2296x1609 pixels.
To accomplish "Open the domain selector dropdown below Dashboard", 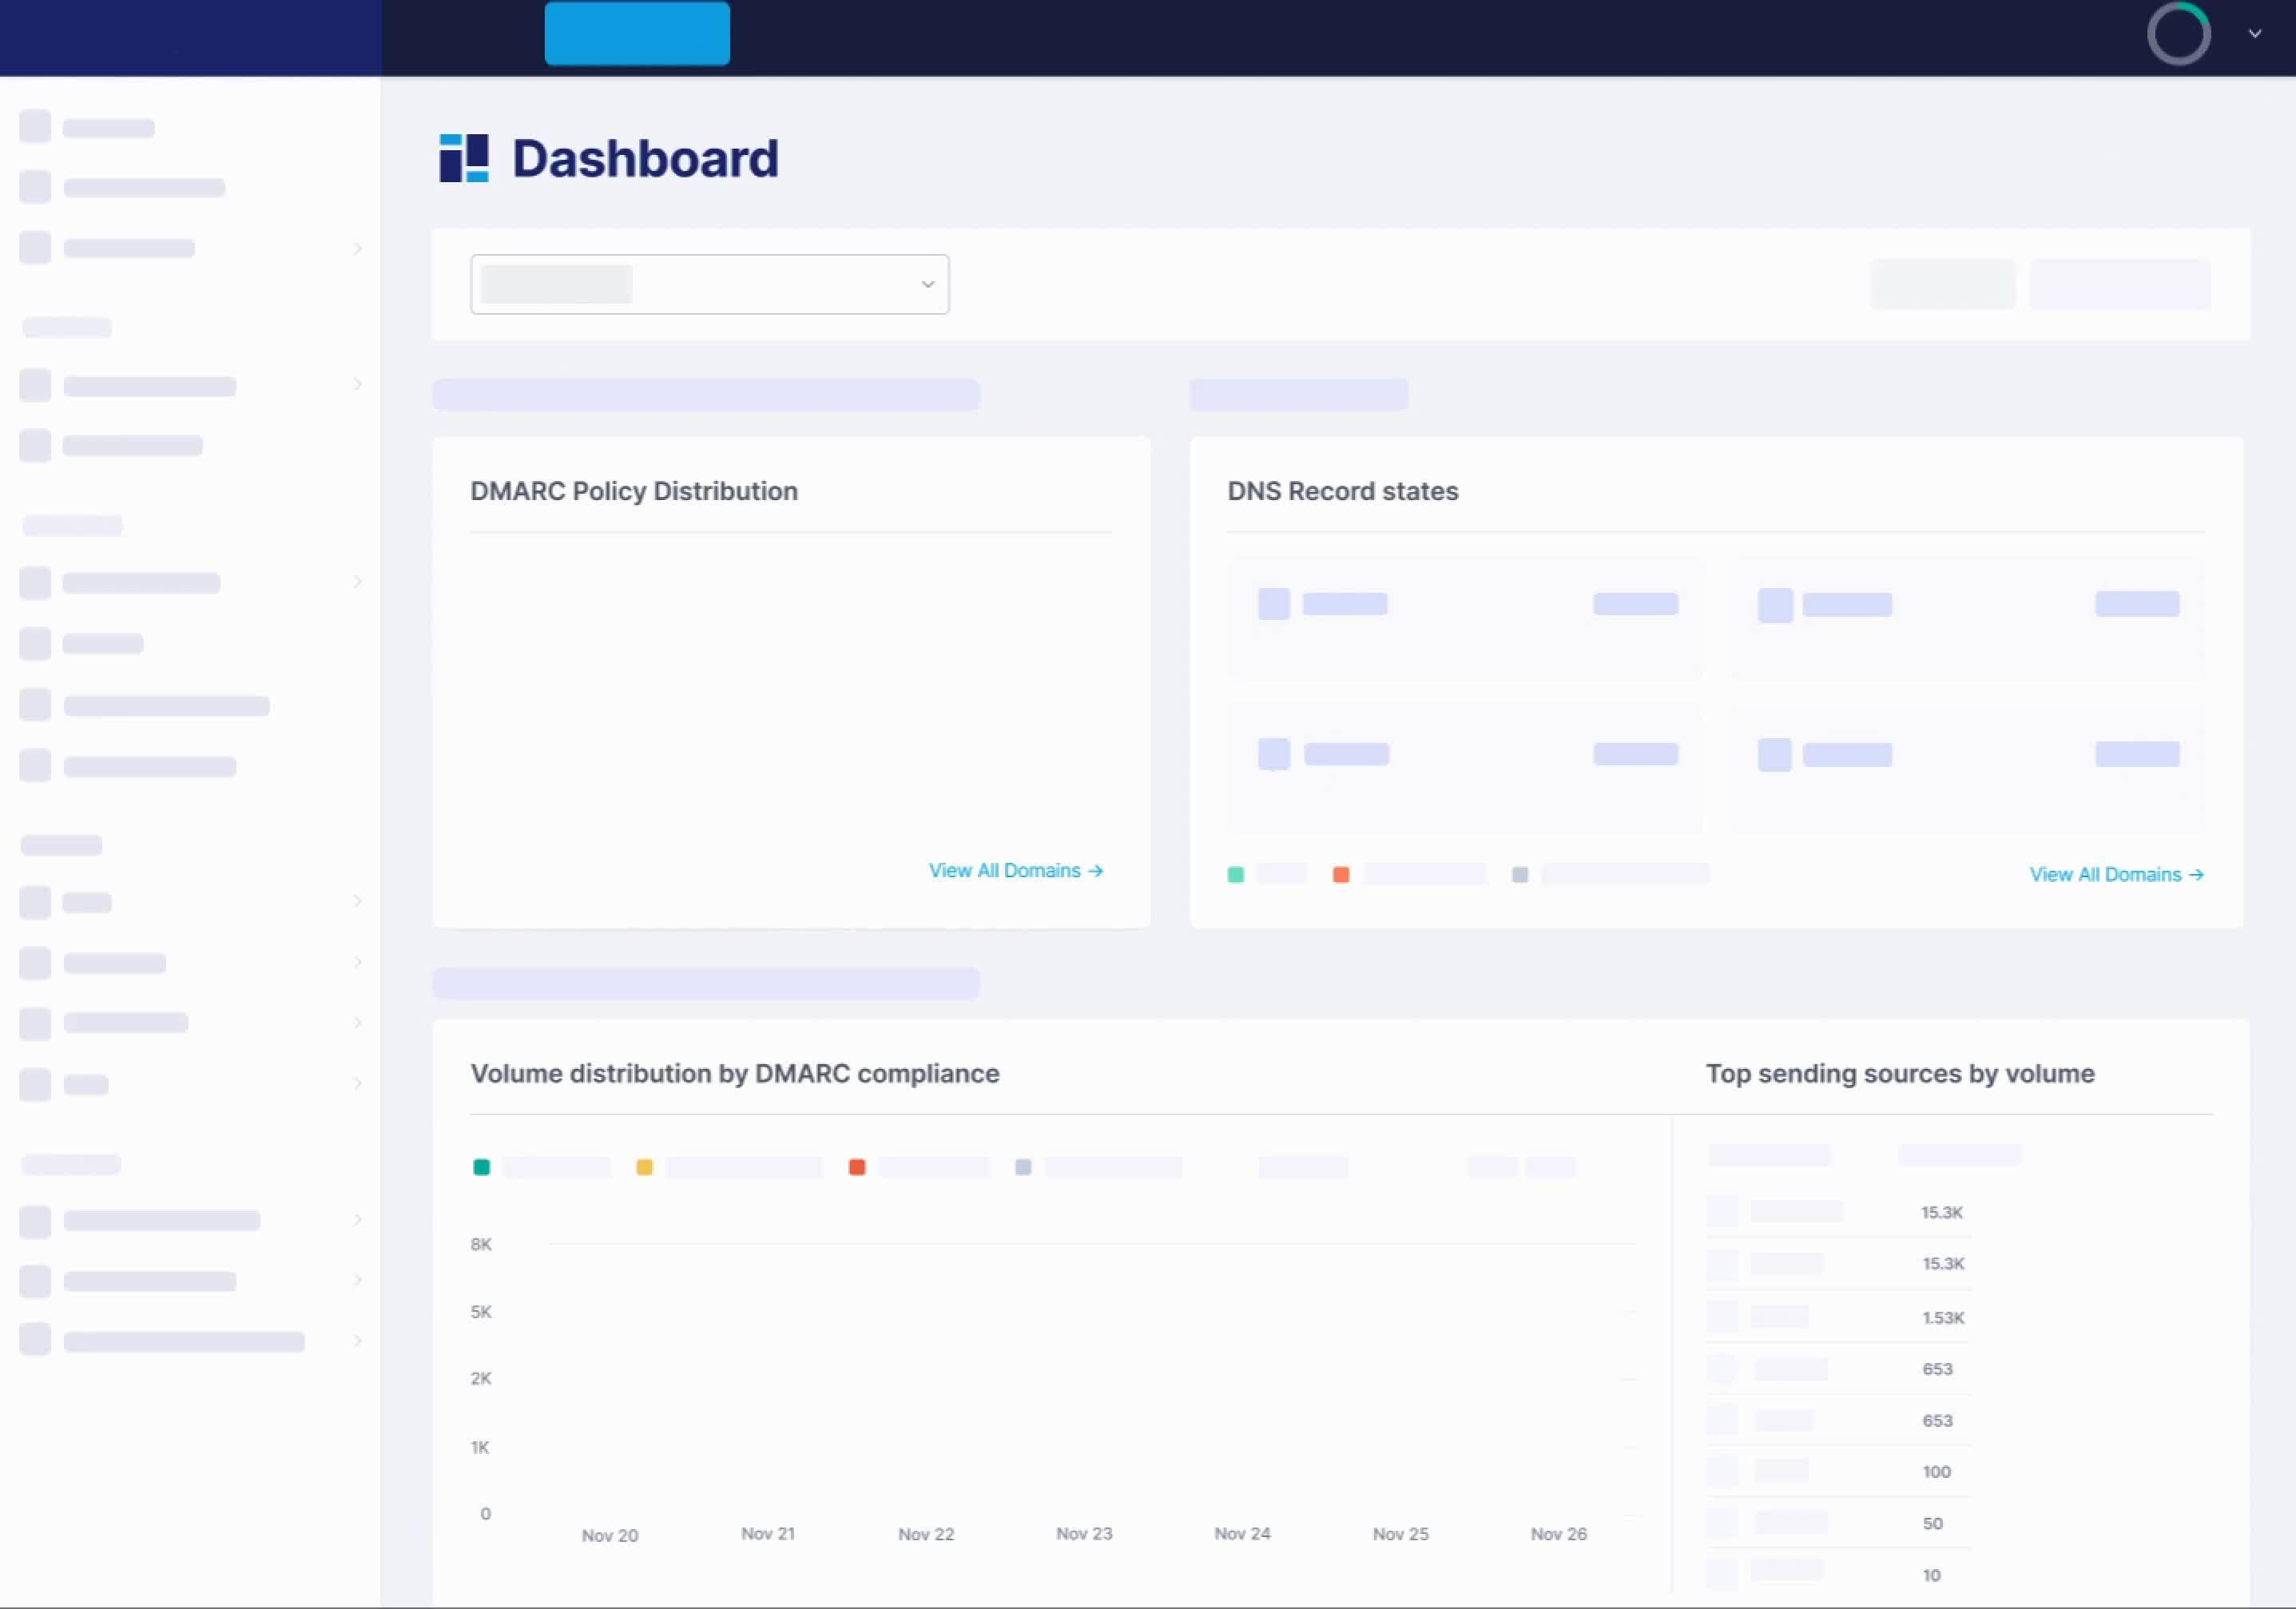I will point(709,284).
